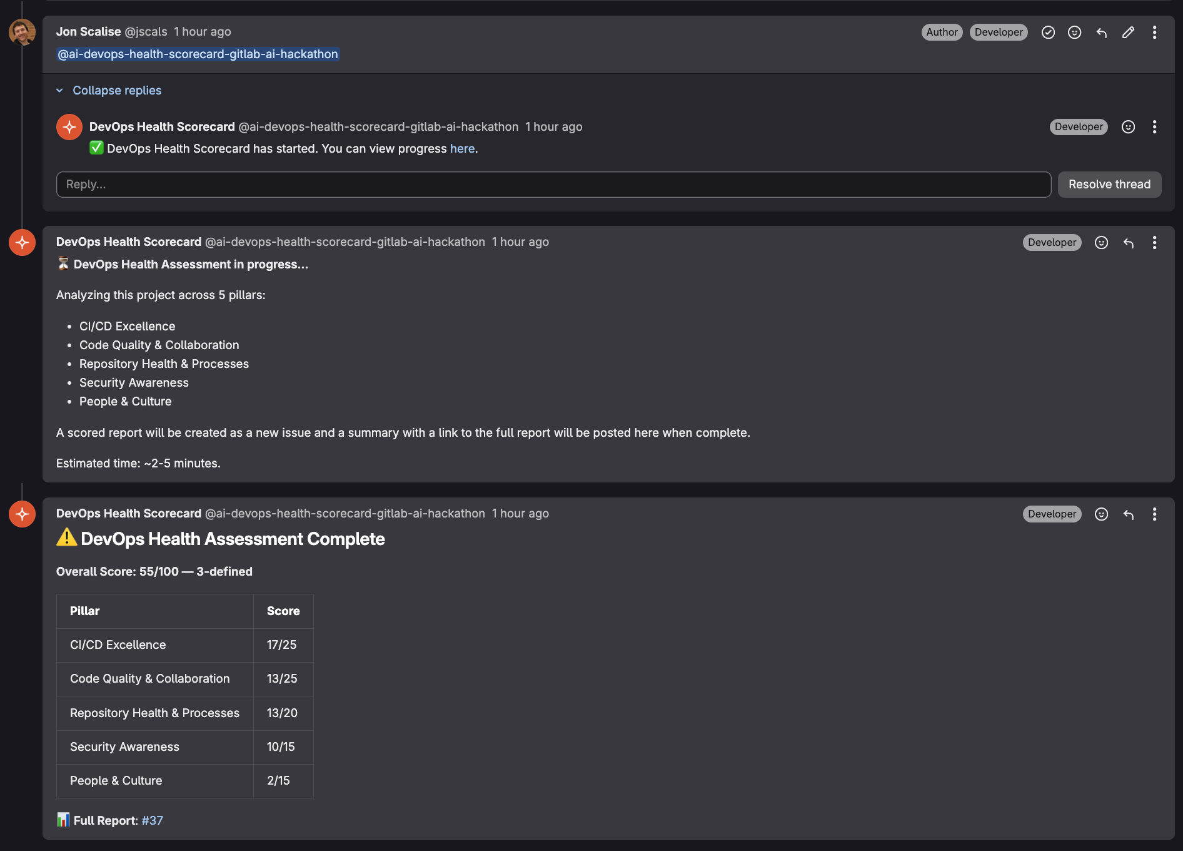Reply to 'Assessment in progress' comment

pos(1128,243)
